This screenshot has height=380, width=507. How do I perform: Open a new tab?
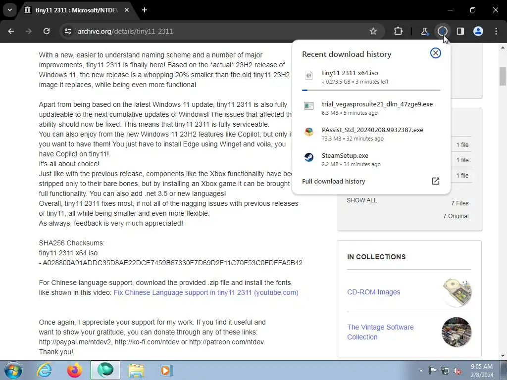[145, 10]
